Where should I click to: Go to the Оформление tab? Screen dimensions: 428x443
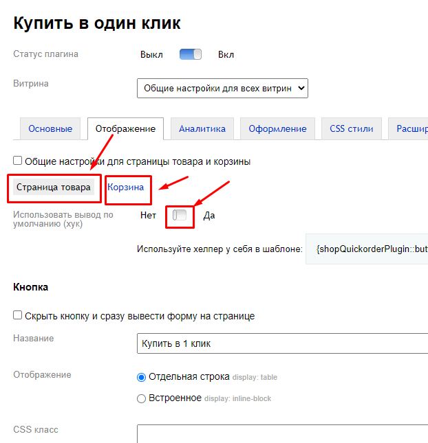pos(277,128)
